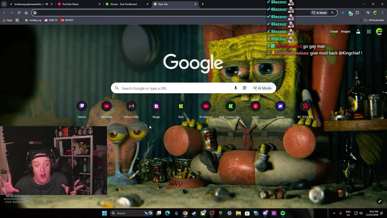Close the YouTube Music tab

pos(99,4)
